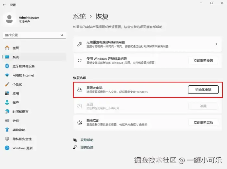Click the 辅助功能 accessibility icon
The height and width of the screenshot is (169, 227).
click(7, 130)
